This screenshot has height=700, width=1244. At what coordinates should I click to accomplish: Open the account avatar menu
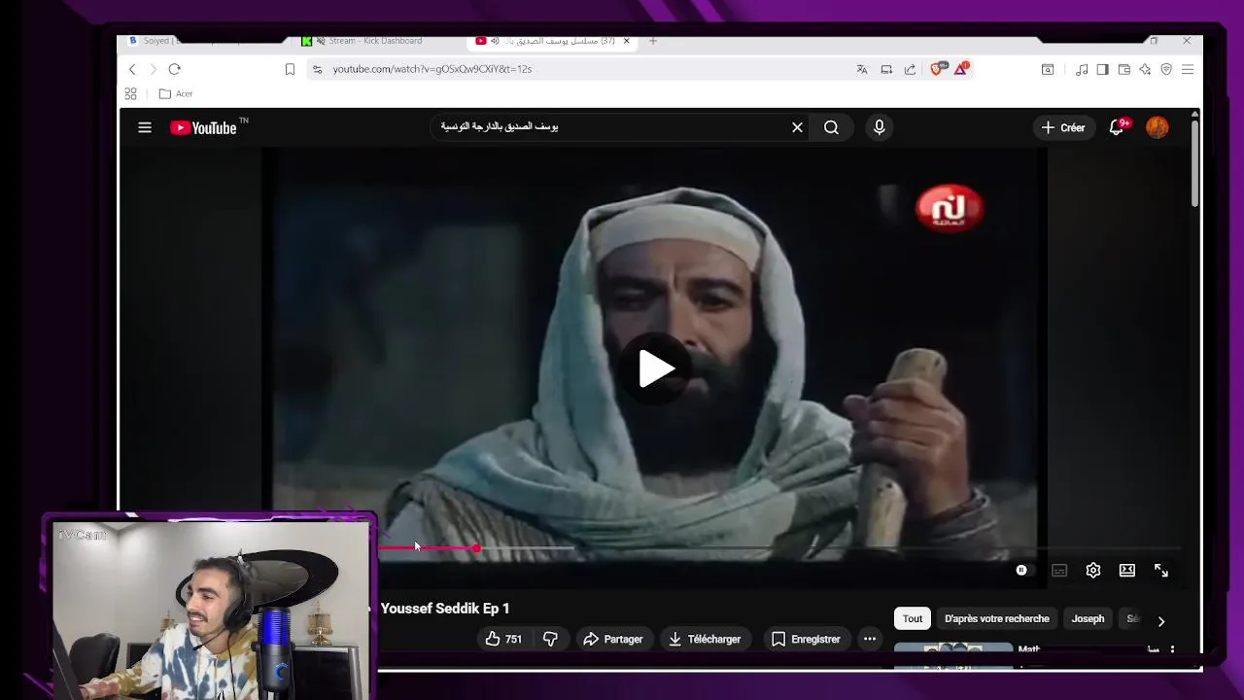[1158, 127]
